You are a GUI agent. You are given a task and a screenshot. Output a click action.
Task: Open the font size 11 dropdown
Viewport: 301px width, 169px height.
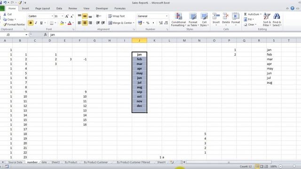[x=62, y=16]
